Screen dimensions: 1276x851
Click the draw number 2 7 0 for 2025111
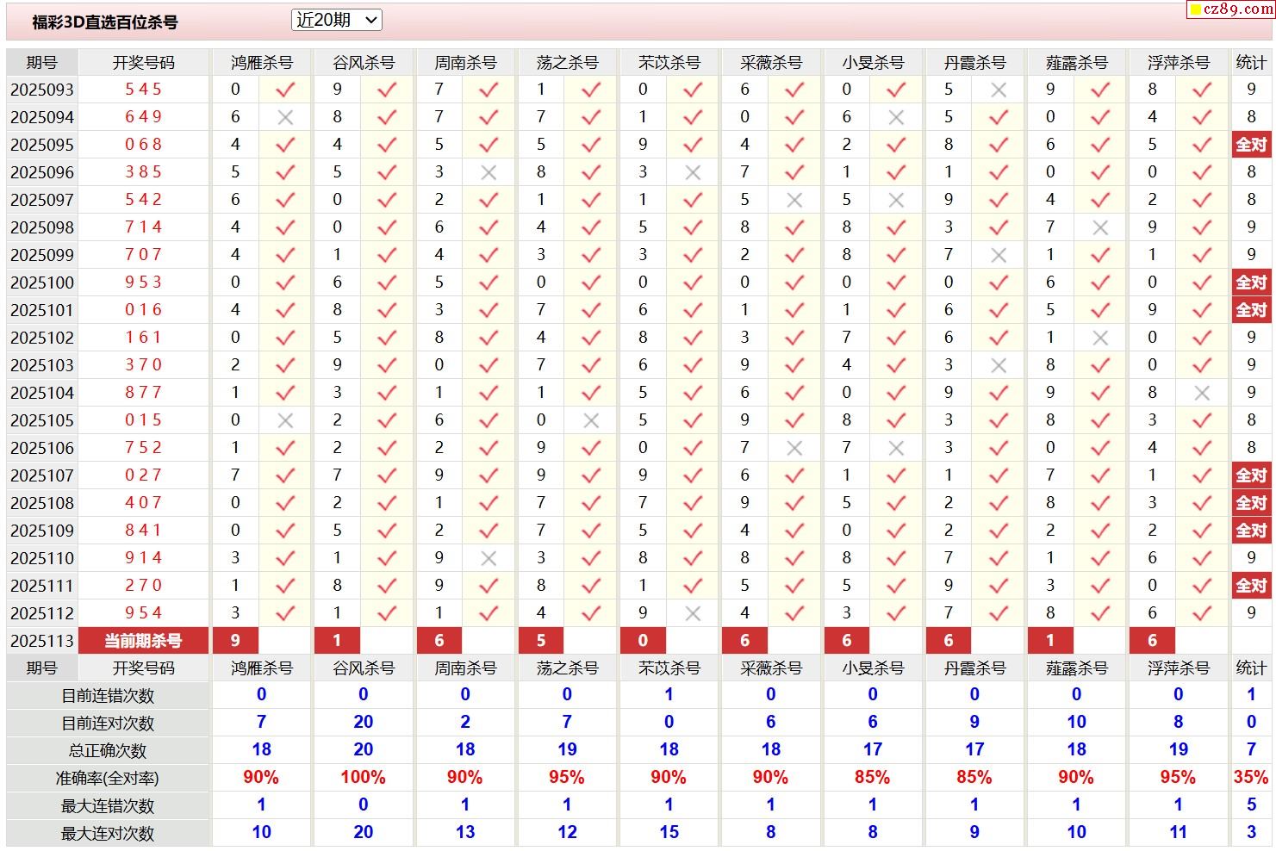[143, 586]
